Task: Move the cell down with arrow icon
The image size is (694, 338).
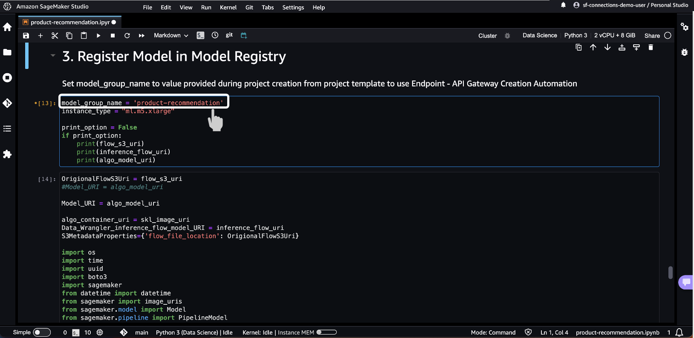Action: pyautogui.click(x=607, y=48)
